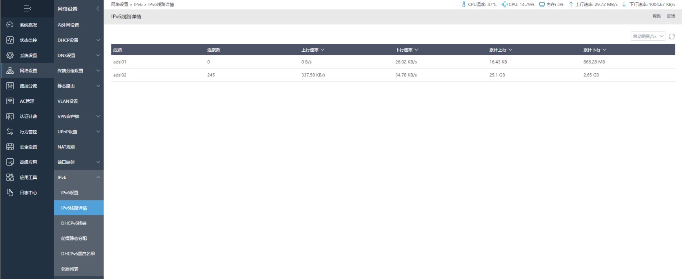The height and width of the screenshot is (279, 682).
Task: Collapse the sidebar with the hamburger icon
Action: coord(27,8)
